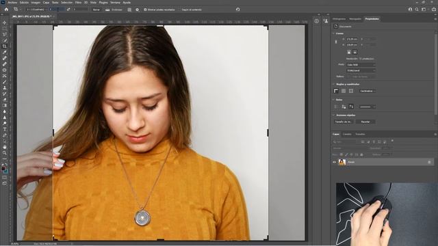This screenshot has width=438, height=246.
Task: Change screen mode icon in toolbox
Action: 5,183
